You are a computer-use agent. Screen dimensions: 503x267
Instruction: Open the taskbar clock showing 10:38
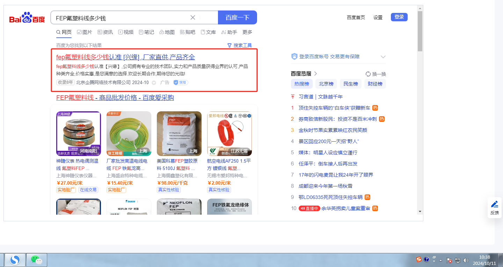click(x=484, y=260)
